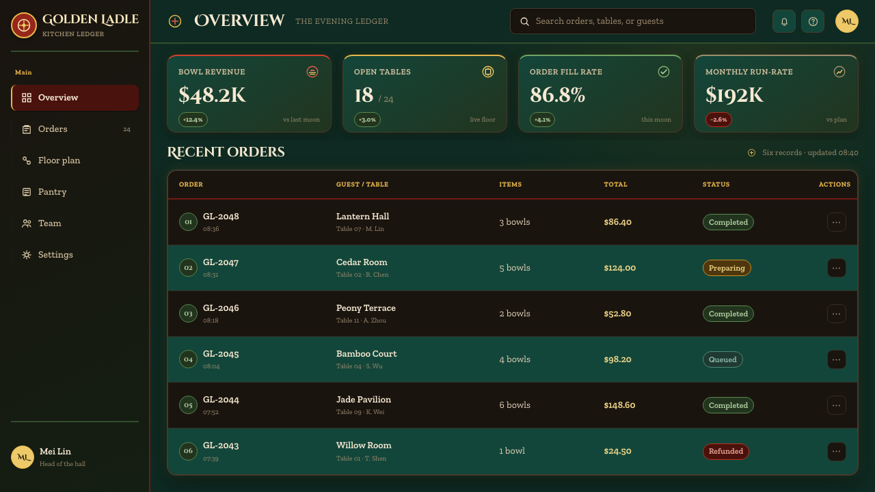The height and width of the screenshot is (492, 875).
Task: Click the Preparing status badge
Action: click(727, 268)
